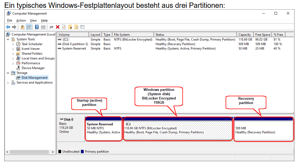Sort by the File System column header
The image size is (297, 163).
pos(133,35)
